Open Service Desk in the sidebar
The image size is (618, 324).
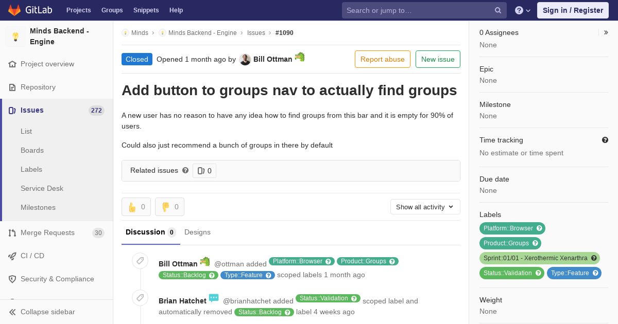click(42, 188)
